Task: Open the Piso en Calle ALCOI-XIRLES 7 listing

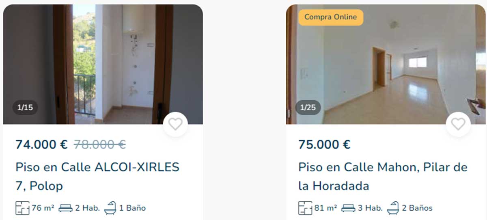Action: (97, 177)
